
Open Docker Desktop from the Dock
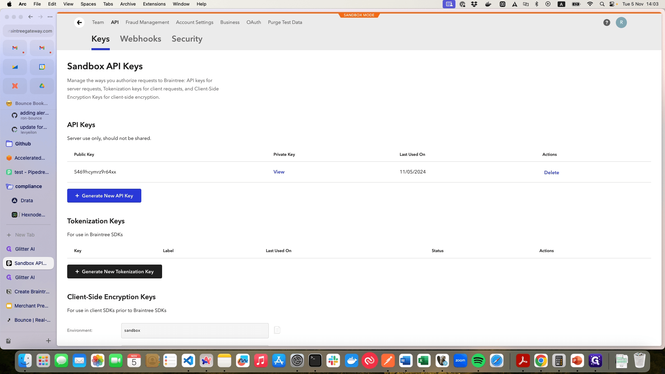(352, 361)
